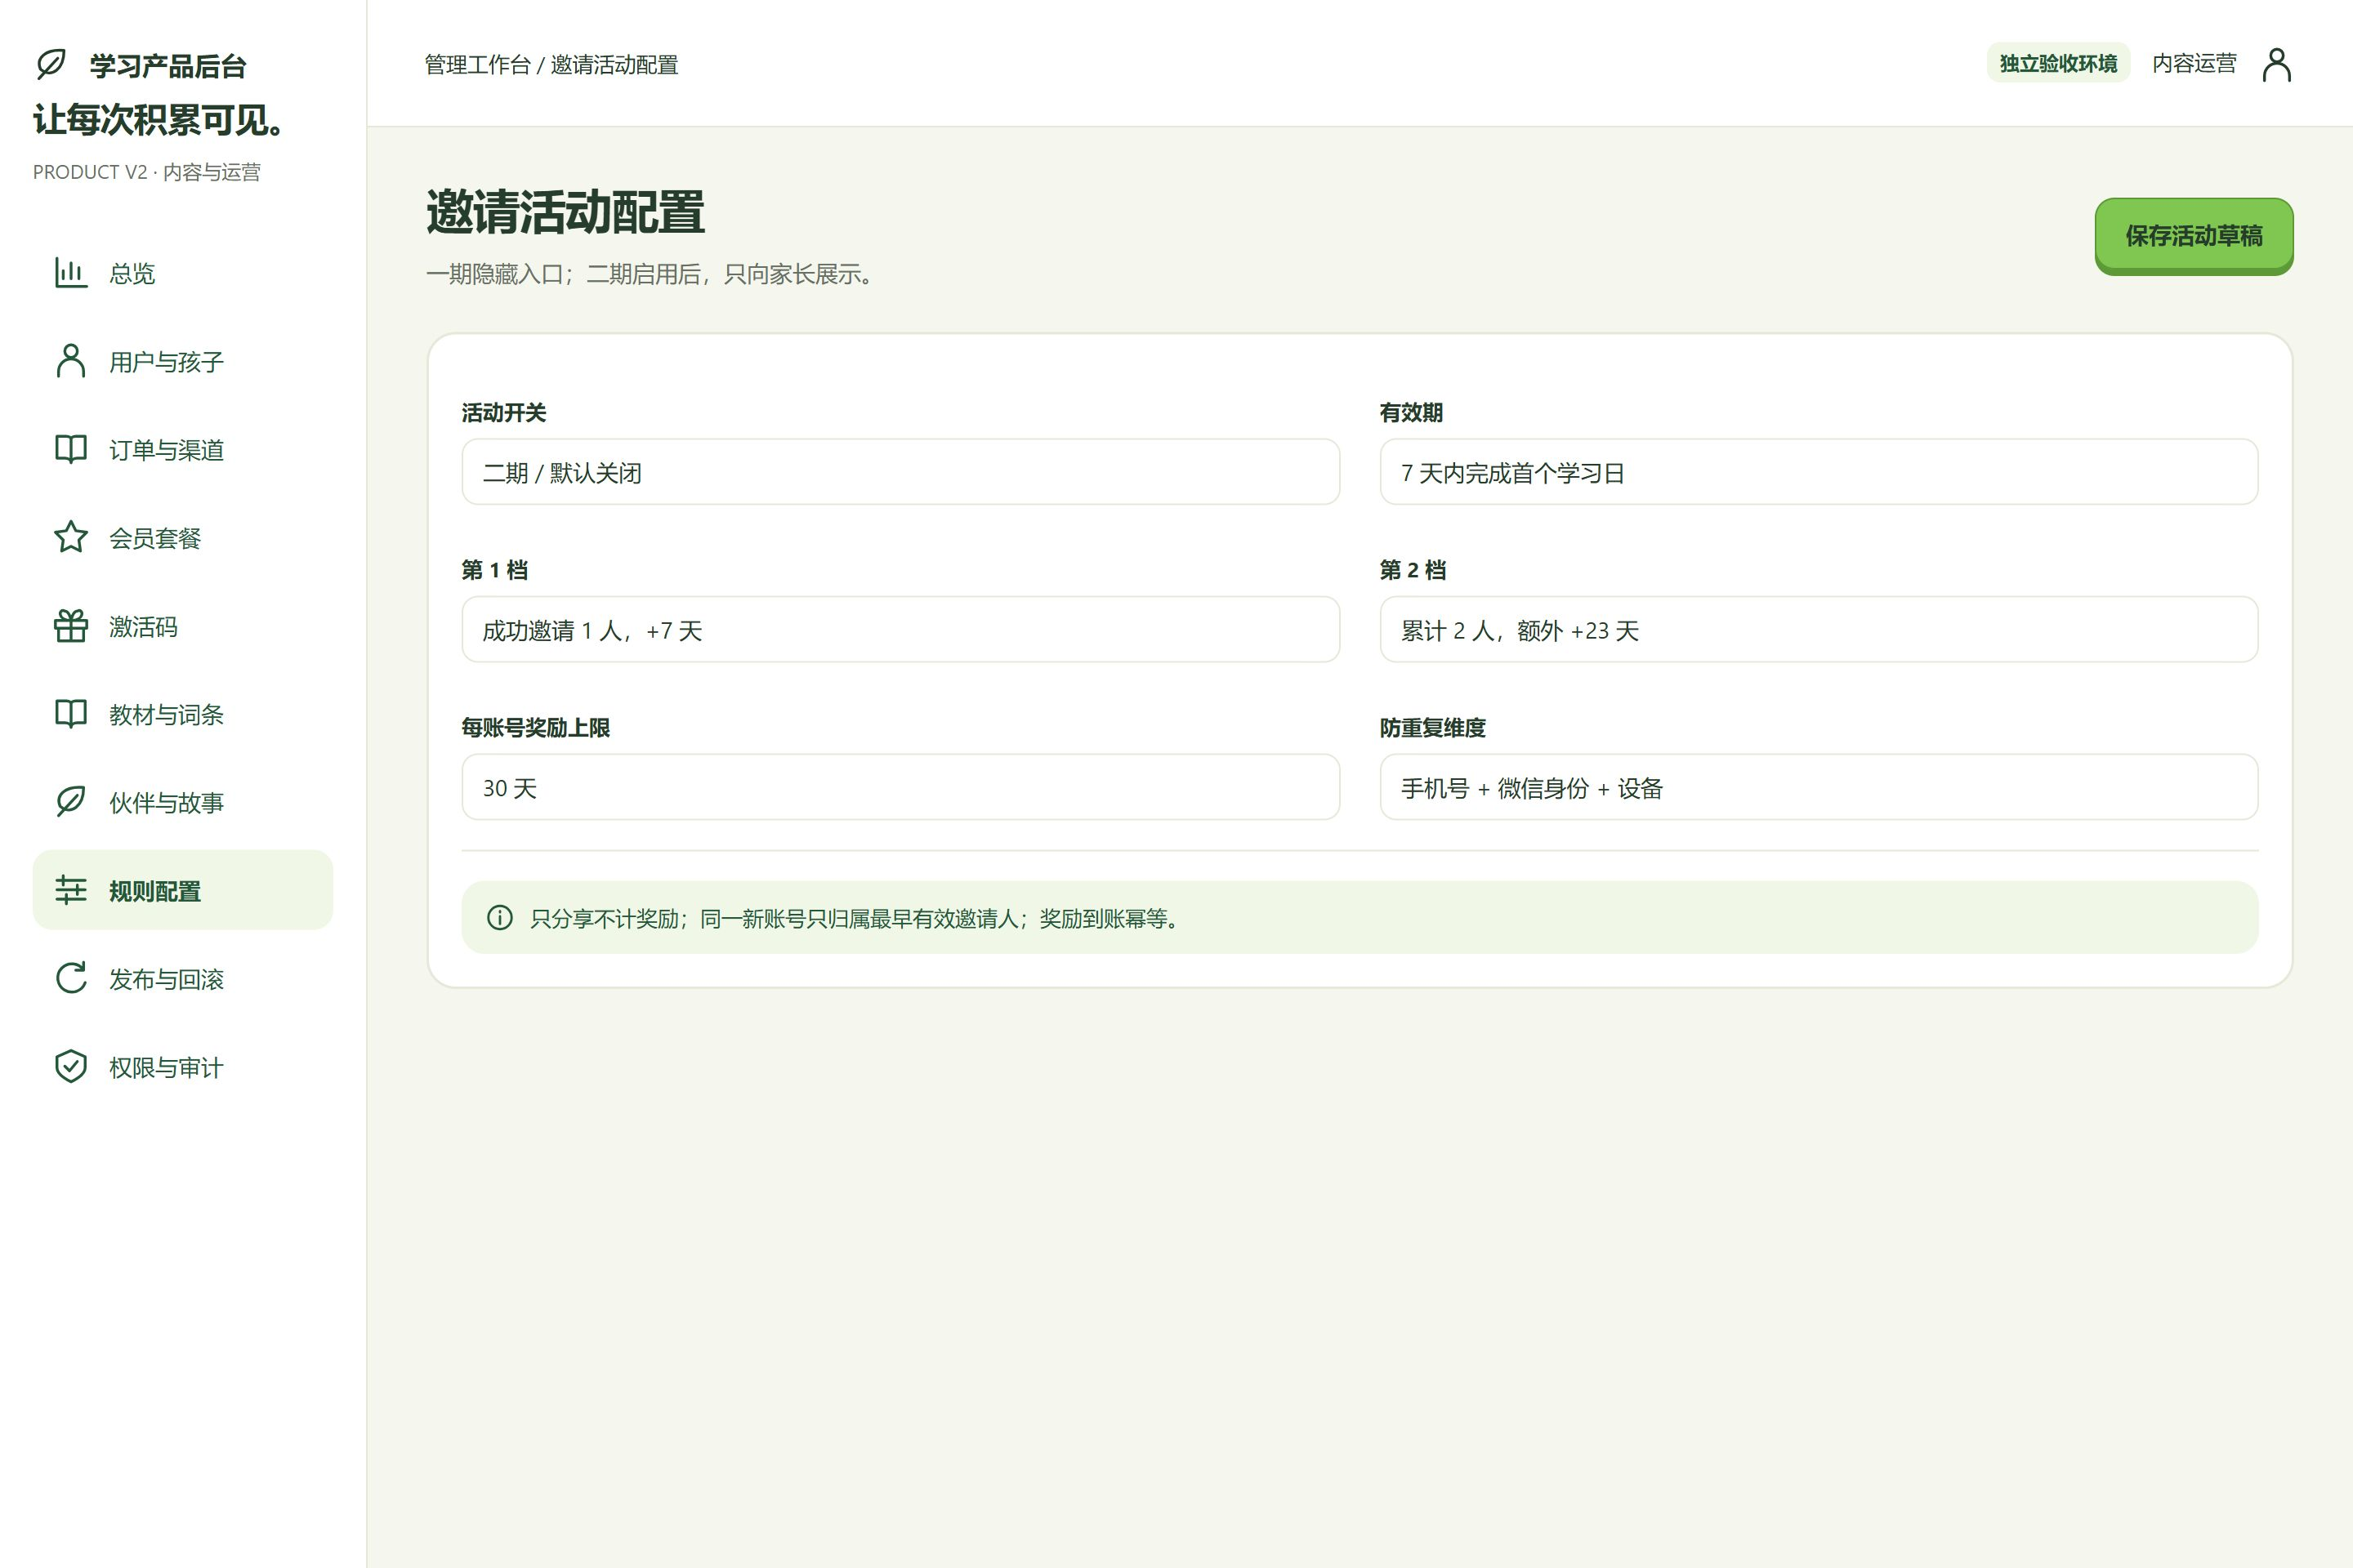
Task: Click the 第 1 档 input field
Action: click(900, 630)
